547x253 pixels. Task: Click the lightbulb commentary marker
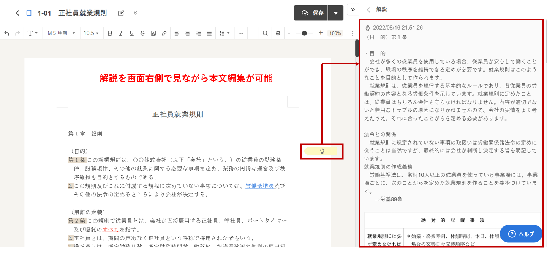point(322,151)
